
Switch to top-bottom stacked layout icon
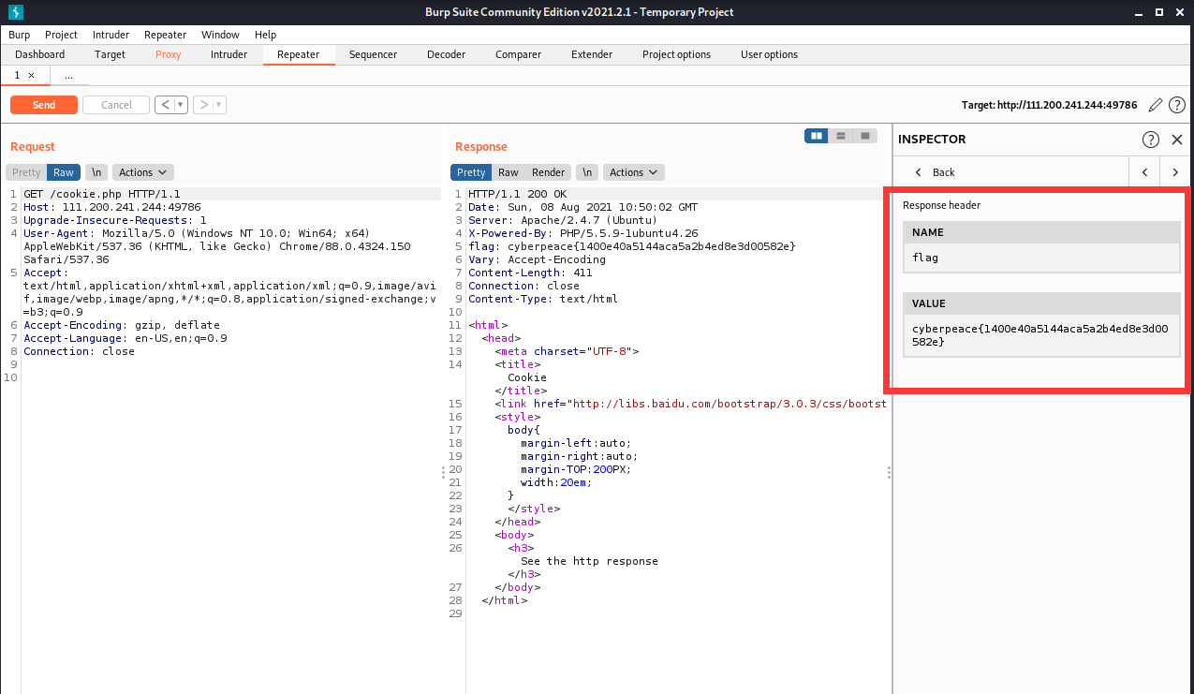coord(841,136)
